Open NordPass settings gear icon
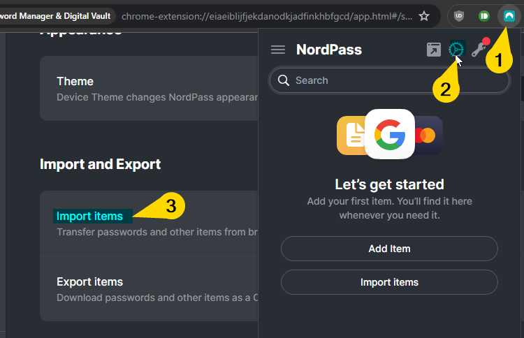Viewport: 524px width, 338px height. [x=456, y=50]
